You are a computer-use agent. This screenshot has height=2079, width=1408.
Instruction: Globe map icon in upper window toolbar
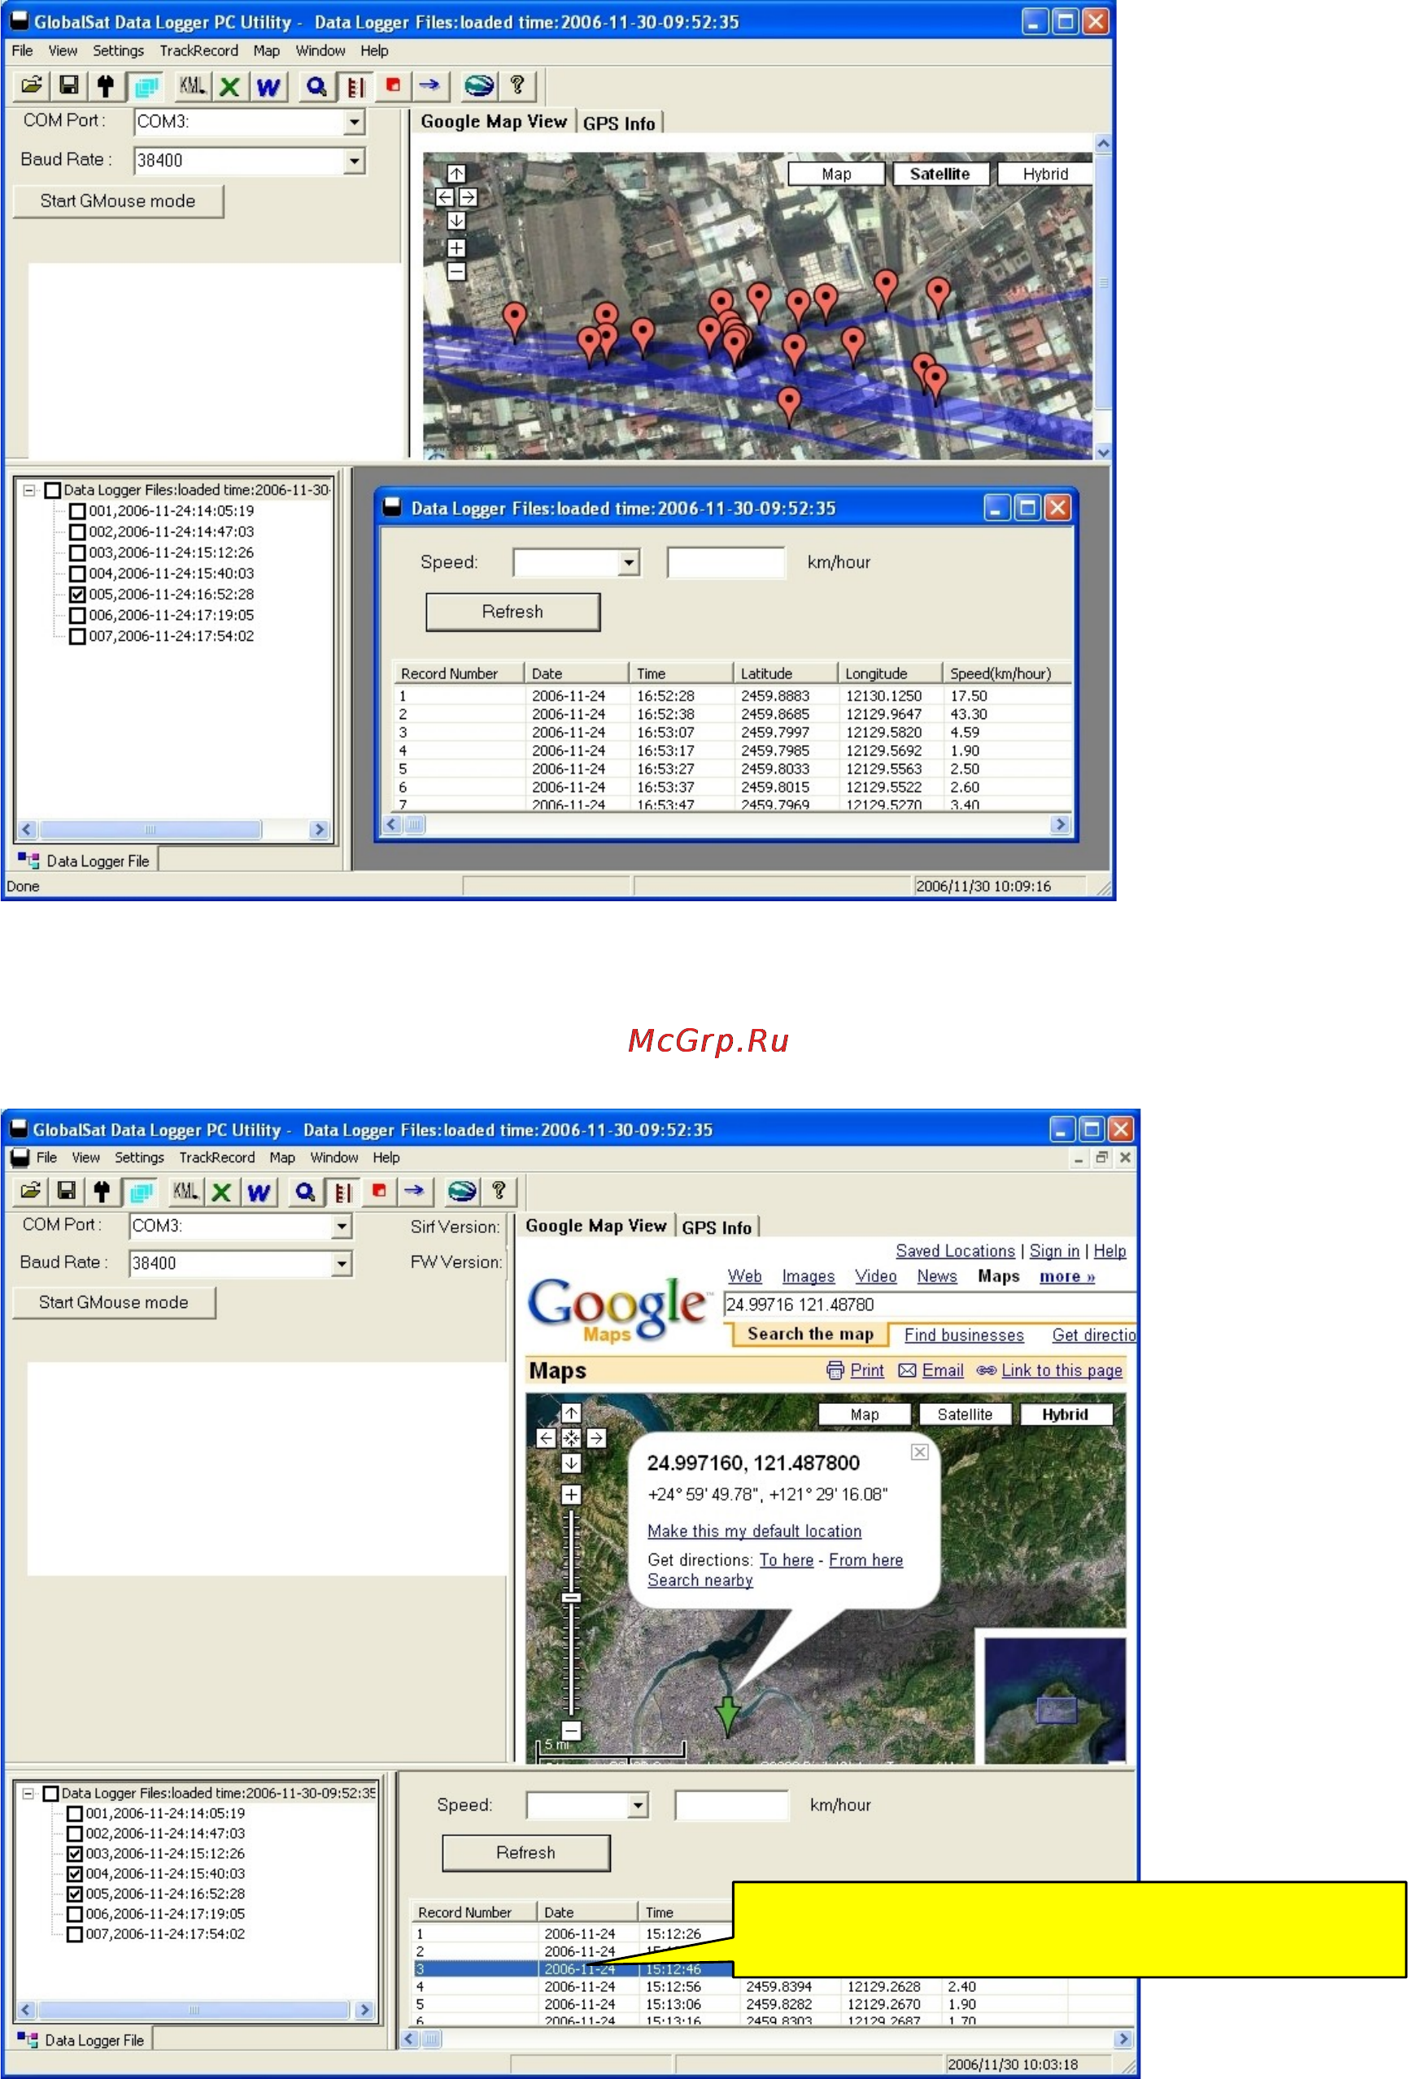coord(478,86)
